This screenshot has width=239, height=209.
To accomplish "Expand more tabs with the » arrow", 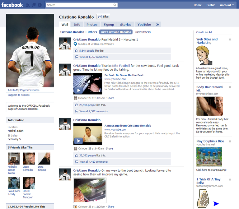I will [157, 25].
